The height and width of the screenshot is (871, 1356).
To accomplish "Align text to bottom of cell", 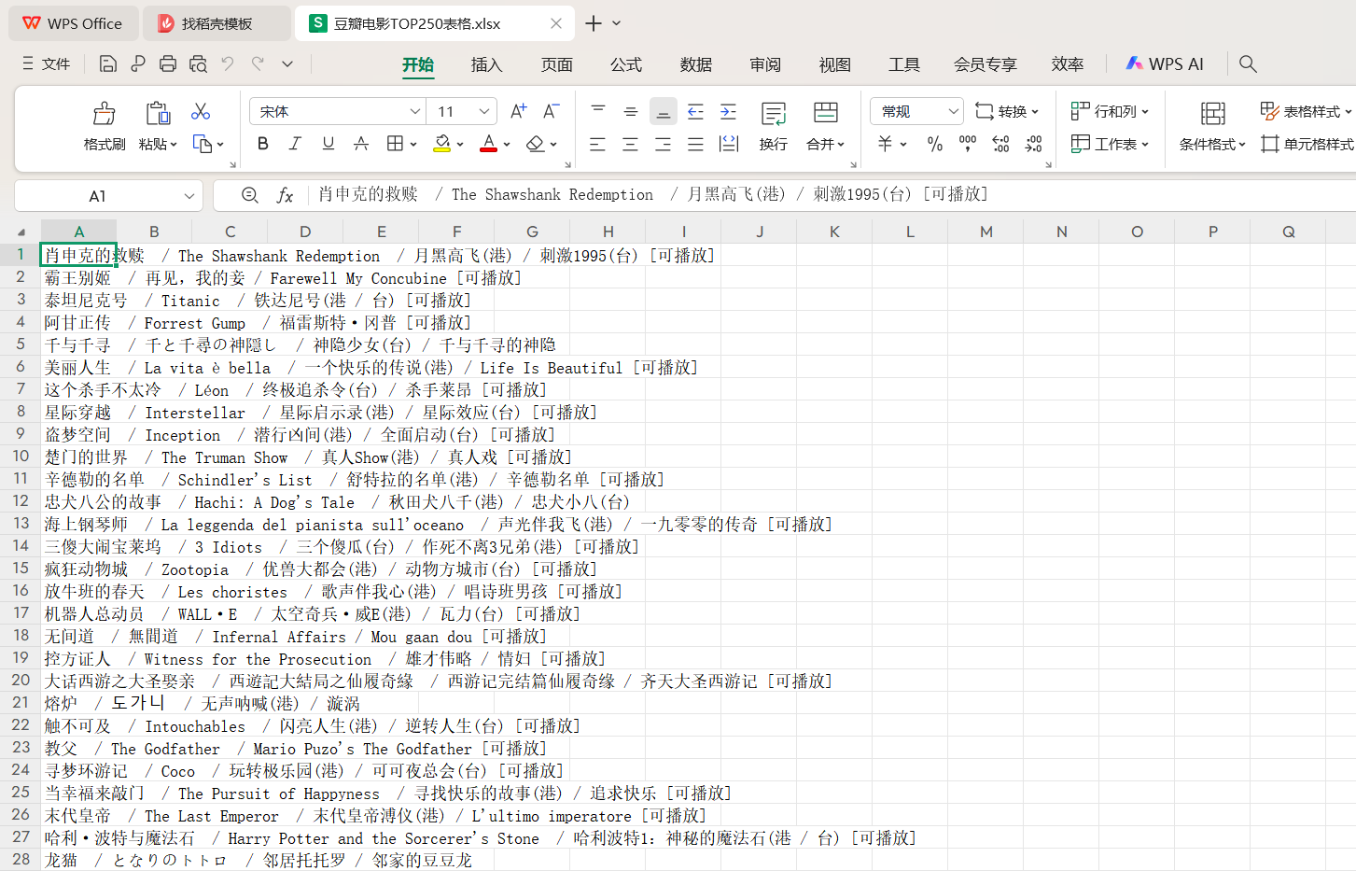I will 664,111.
